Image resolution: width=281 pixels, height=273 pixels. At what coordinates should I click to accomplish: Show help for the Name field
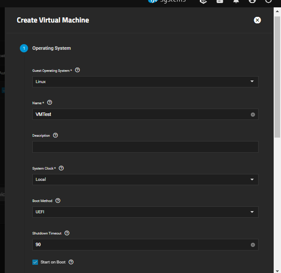pyautogui.click(x=50, y=103)
